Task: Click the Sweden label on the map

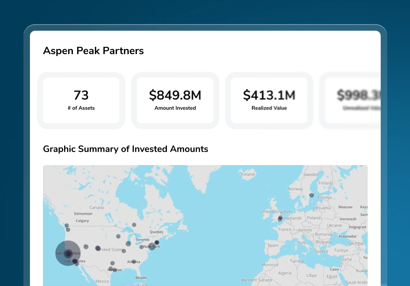Action: pos(310,175)
